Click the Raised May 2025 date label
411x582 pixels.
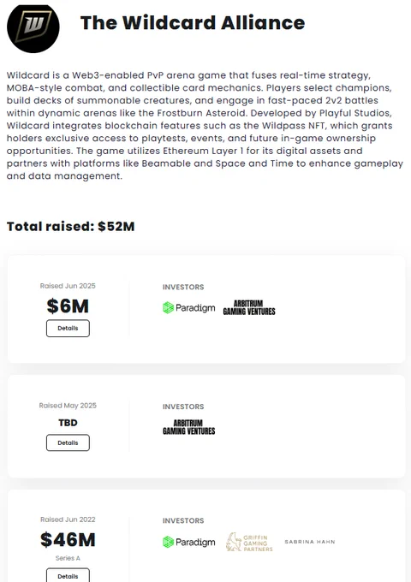68,406
